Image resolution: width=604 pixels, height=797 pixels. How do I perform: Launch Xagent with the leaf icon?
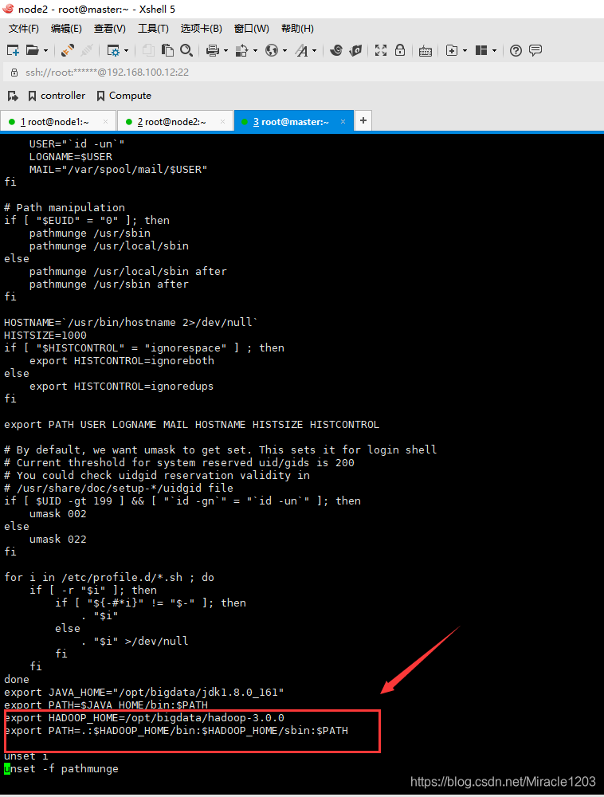click(x=355, y=50)
